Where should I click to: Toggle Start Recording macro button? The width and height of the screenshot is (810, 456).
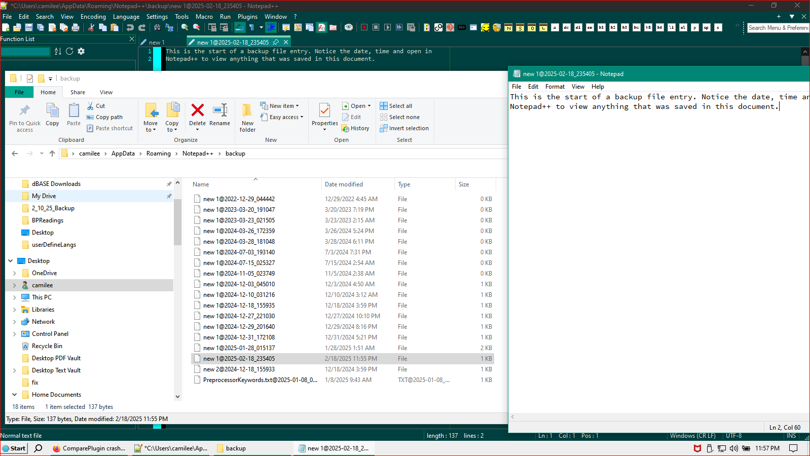pyautogui.click(x=364, y=27)
